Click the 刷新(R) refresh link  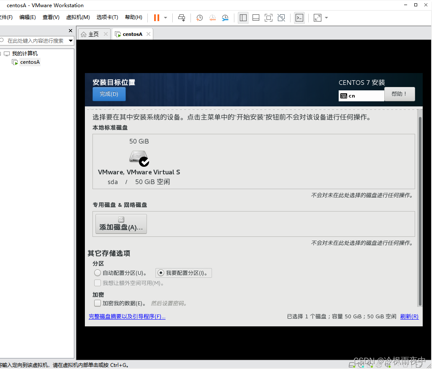point(409,316)
